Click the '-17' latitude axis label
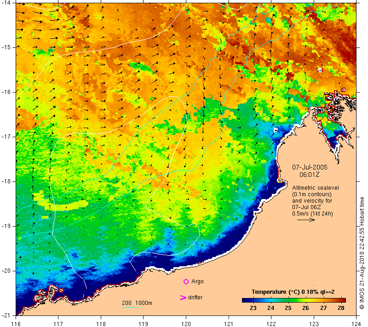Screen dimensions: 368x327 click(x=6, y=137)
